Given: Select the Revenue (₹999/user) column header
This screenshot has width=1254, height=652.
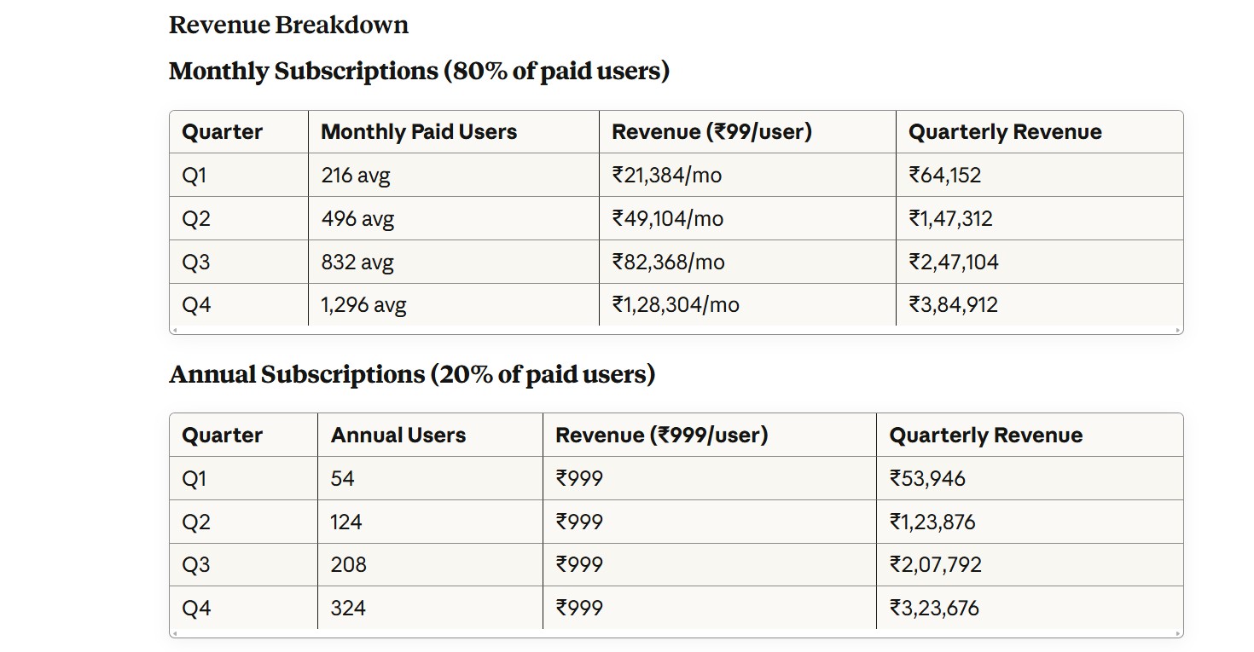Looking at the screenshot, I should 661,436.
